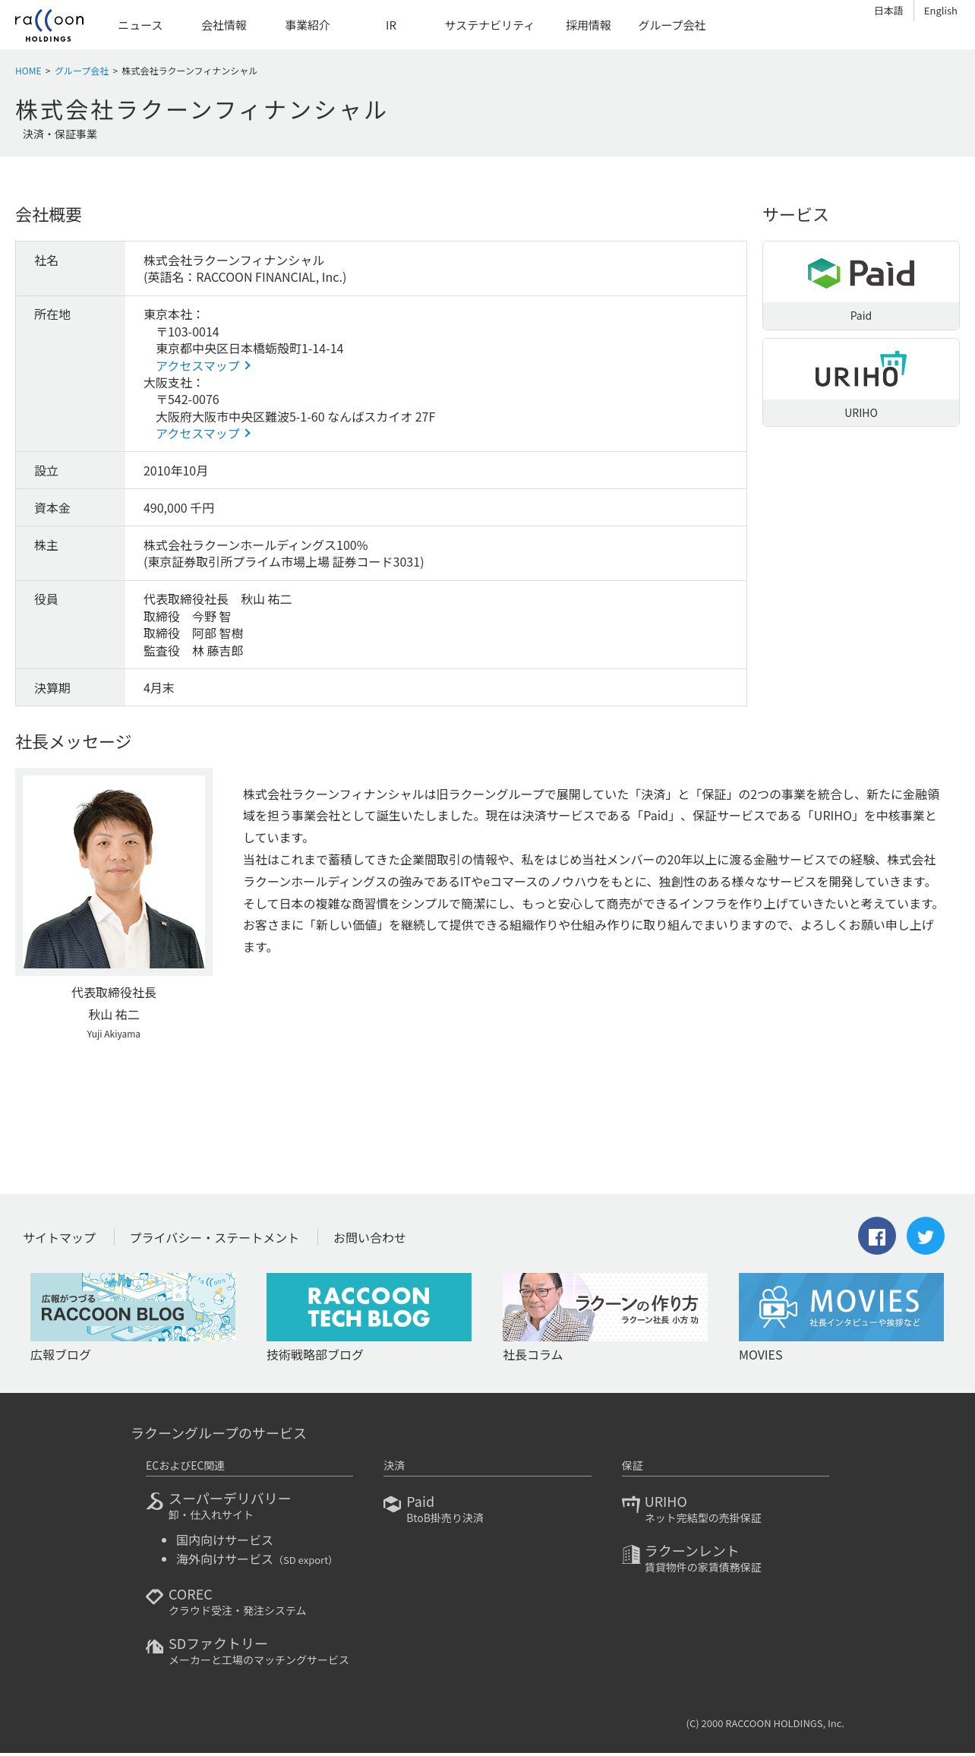Click the MOVIES caption text
The image size is (975, 1756).
(761, 1354)
